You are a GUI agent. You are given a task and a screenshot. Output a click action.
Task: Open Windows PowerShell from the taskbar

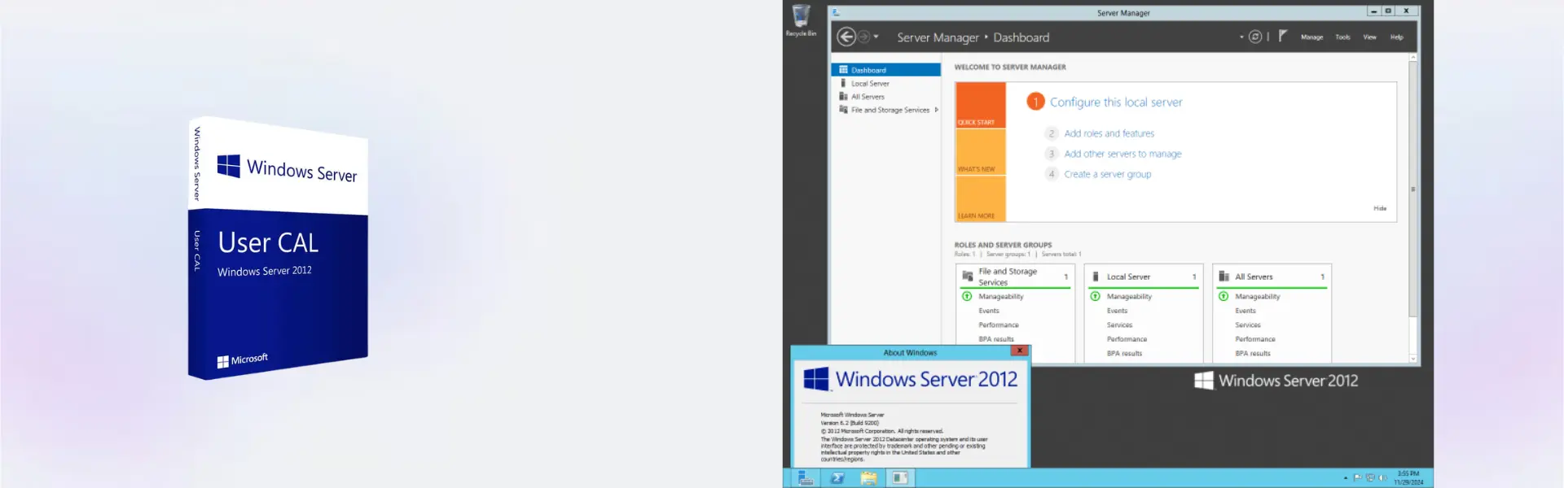pos(837,478)
